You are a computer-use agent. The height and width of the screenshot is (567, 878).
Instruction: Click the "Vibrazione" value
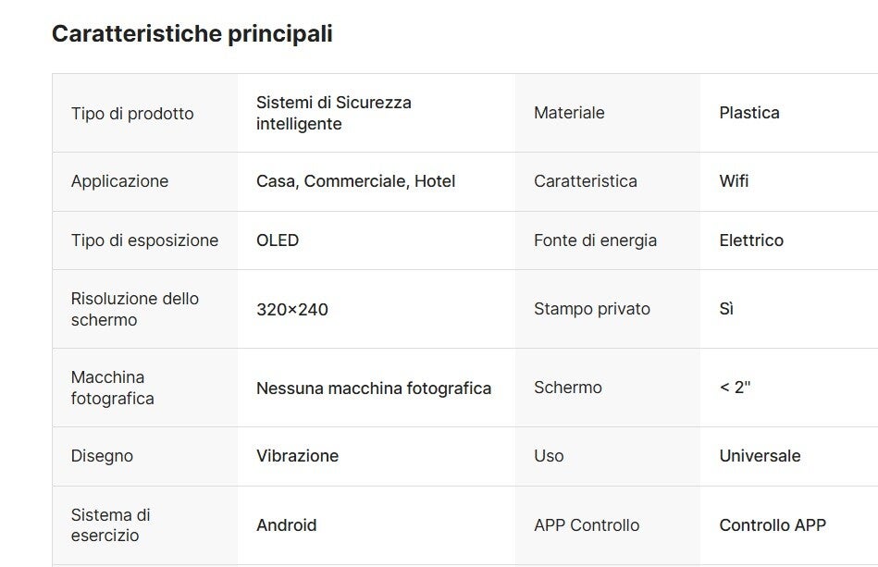pyautogui.click(x=297, y=456)
